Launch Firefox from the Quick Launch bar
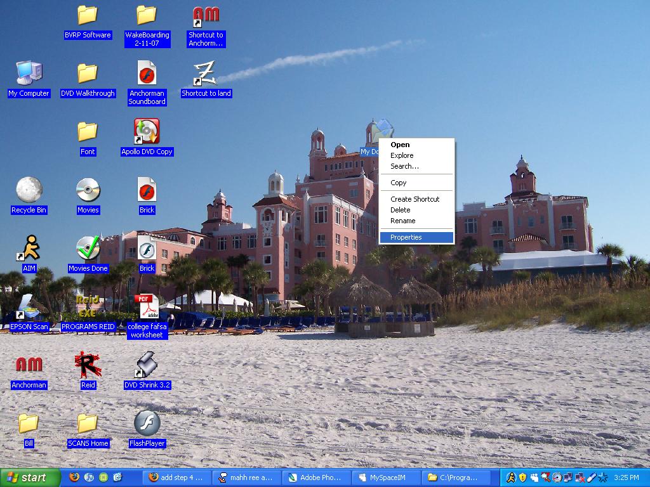This screenshot has width=650, height=487. [x=74, y=477]
